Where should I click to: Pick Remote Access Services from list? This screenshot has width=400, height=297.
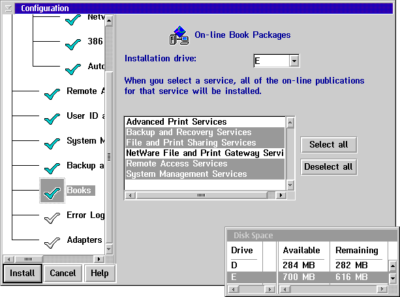click(x=176, y=164)
